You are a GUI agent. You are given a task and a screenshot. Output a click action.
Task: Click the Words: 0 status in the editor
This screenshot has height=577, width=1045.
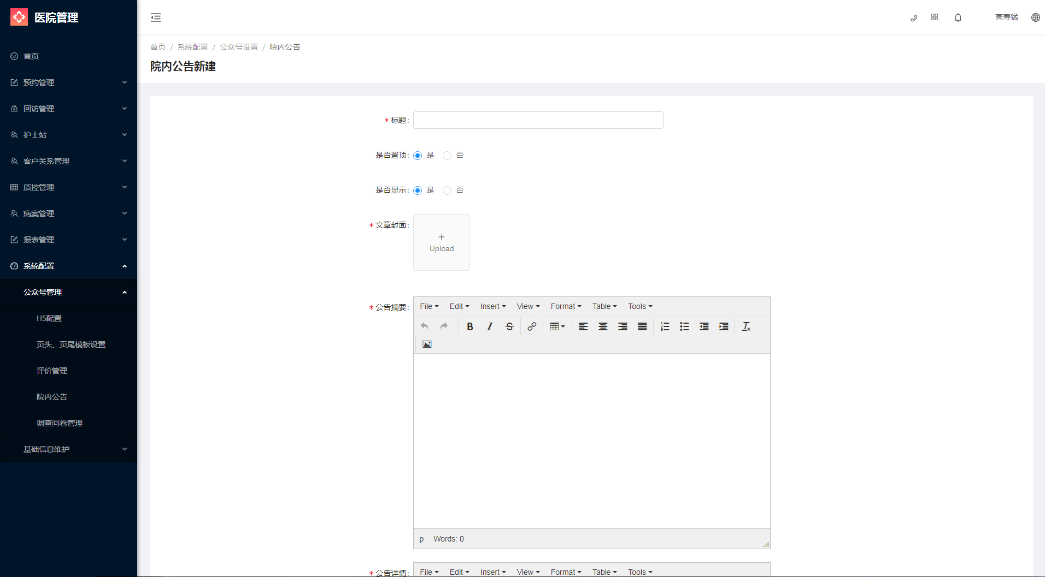click(449, 539)
